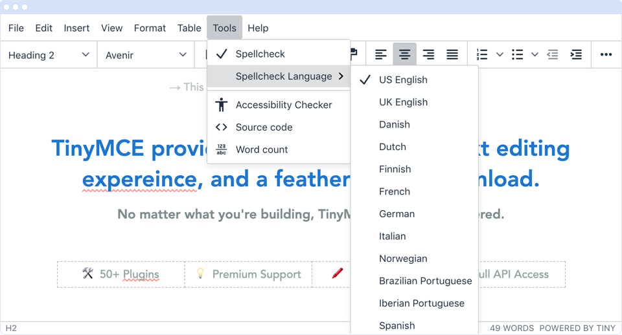Open the Format menu
The height and width of the screenshot is (335, 622).
(x=150, y=28)
